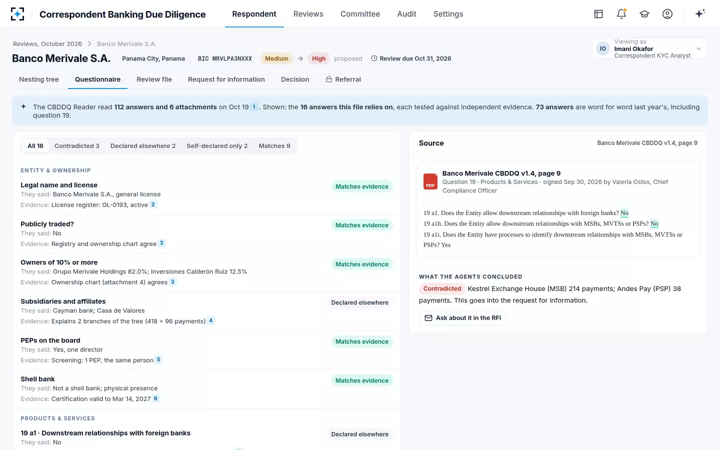Switch to the Reviews top tab

coord(308,14)
